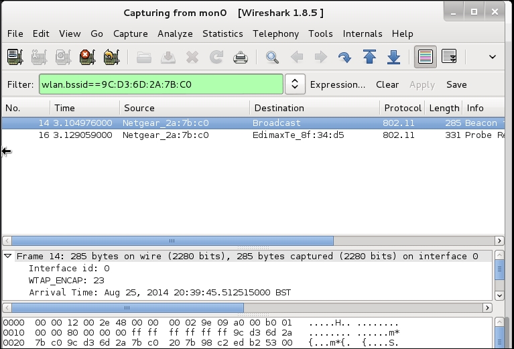Jump to the first packet
Viewport: 514px width, 349px height.
click(369, 57)
